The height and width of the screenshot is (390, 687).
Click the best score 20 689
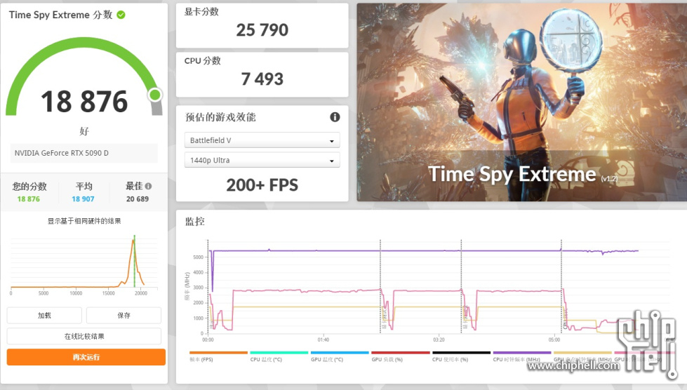point(138,199)
